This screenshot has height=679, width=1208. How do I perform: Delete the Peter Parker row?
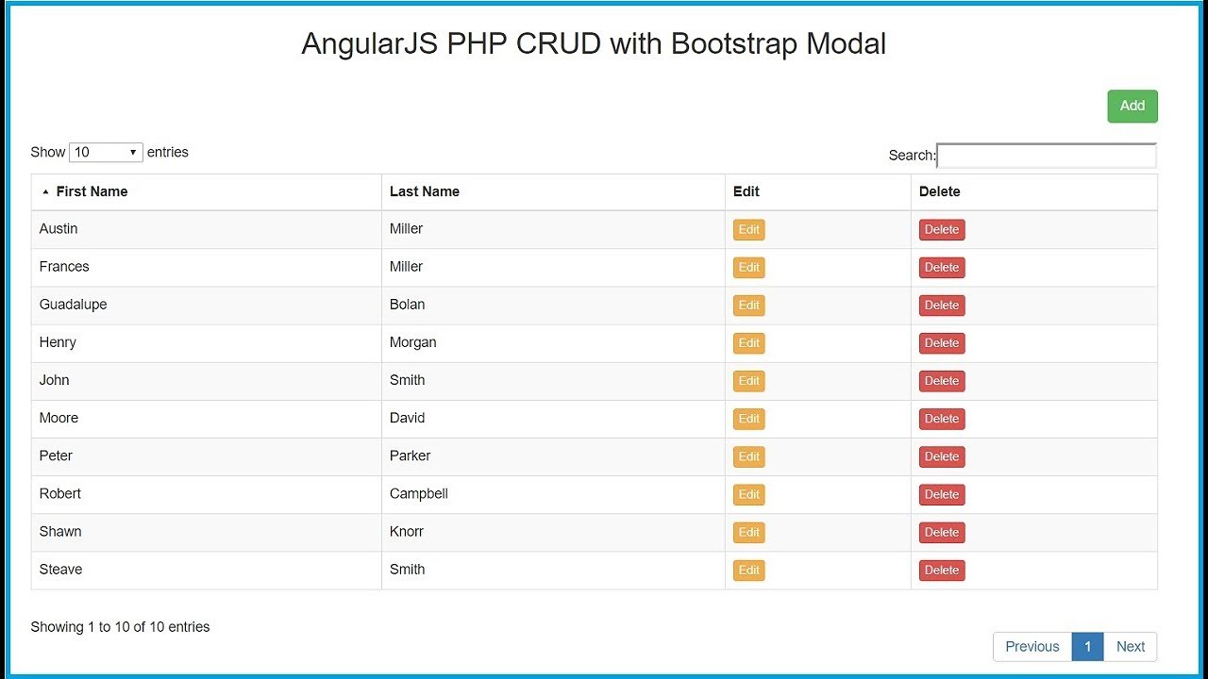[942, 455]
